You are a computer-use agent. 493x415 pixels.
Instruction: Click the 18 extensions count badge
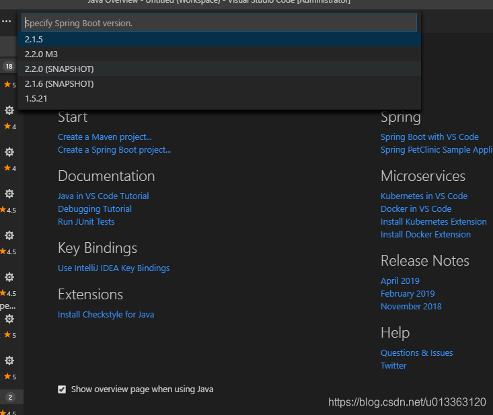click(9, 67)
